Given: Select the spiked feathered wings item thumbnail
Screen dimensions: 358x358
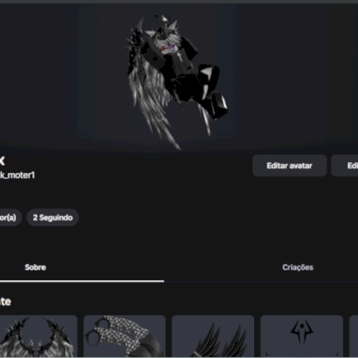Looking at the screenshot, I should coord(38,337).
